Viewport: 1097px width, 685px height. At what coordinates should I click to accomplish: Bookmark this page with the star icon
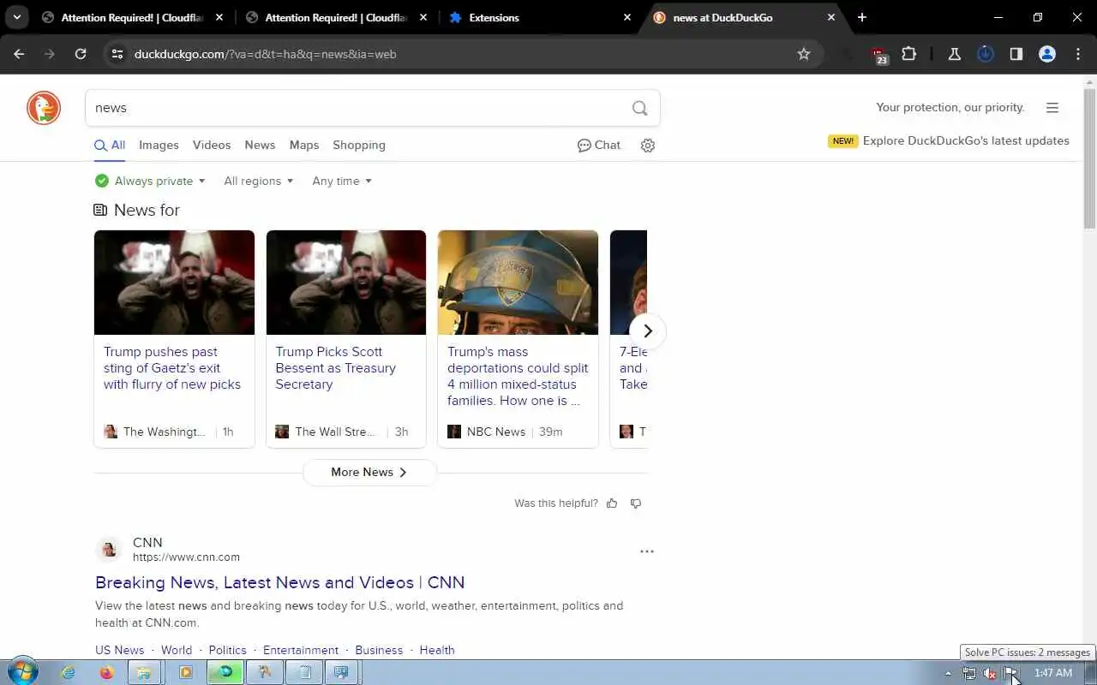(804, 54)
